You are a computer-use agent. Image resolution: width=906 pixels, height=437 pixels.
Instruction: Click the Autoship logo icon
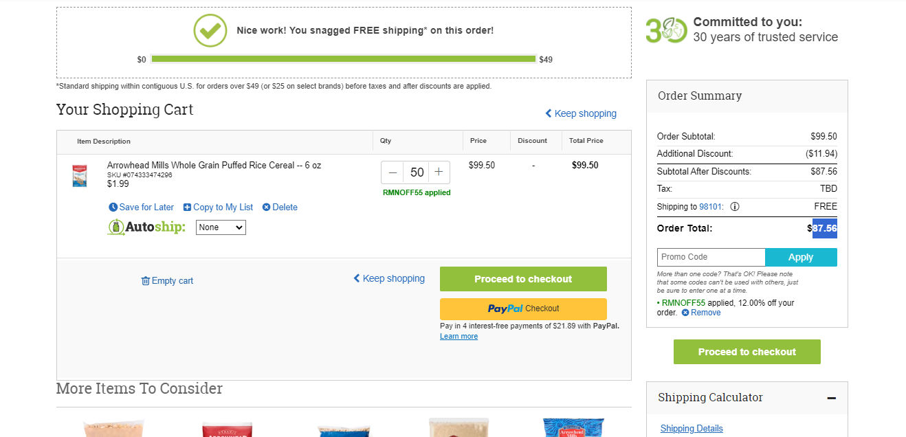click(115, 227)
